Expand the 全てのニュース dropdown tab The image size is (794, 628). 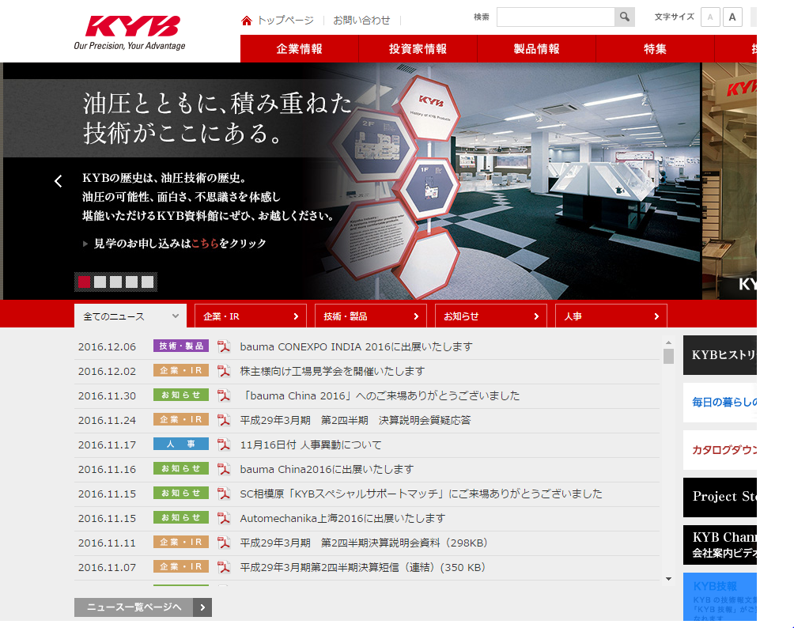pos(130,316)
